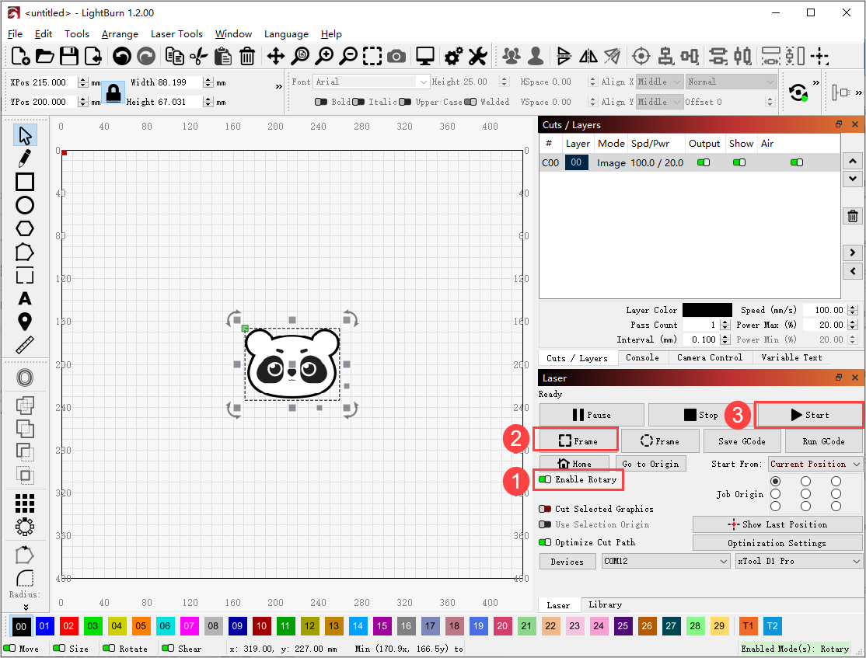Image resolution: width=866 pixels, height=658 pixels.
Task: Toggle Show for layer C00
Action: pyautogui.click(x=739, y=162)
